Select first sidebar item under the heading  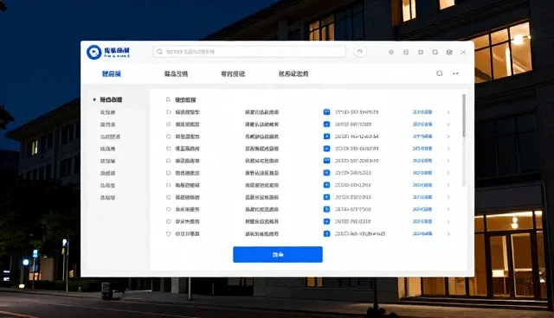tap(107, 112)
